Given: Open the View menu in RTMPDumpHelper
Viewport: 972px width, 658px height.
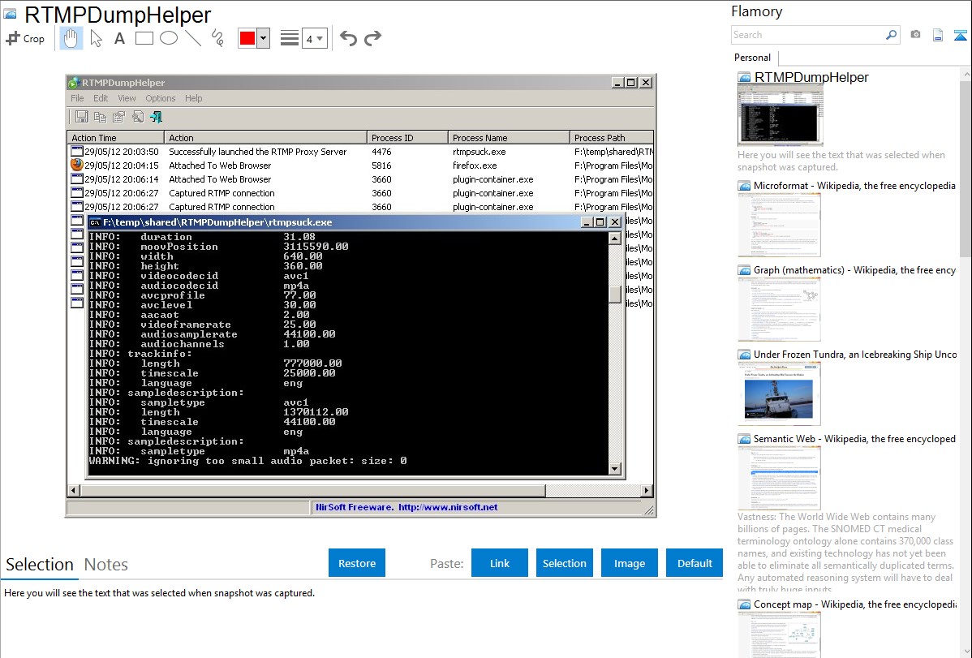Looking at the screenshot, I should coord(127,98).
